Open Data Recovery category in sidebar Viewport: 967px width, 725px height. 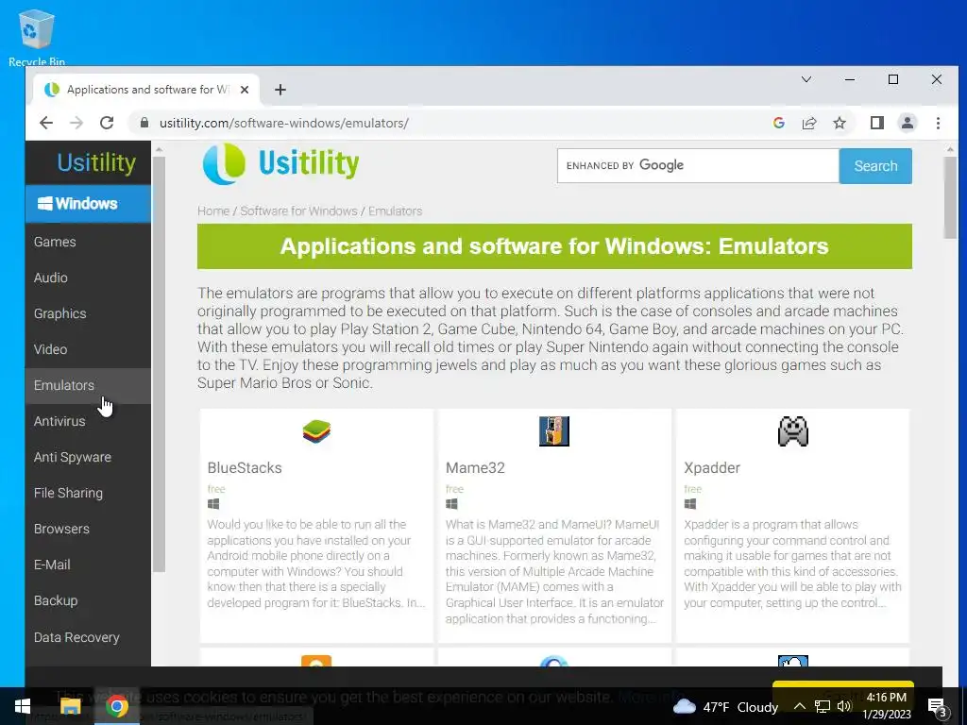point(88,637)
